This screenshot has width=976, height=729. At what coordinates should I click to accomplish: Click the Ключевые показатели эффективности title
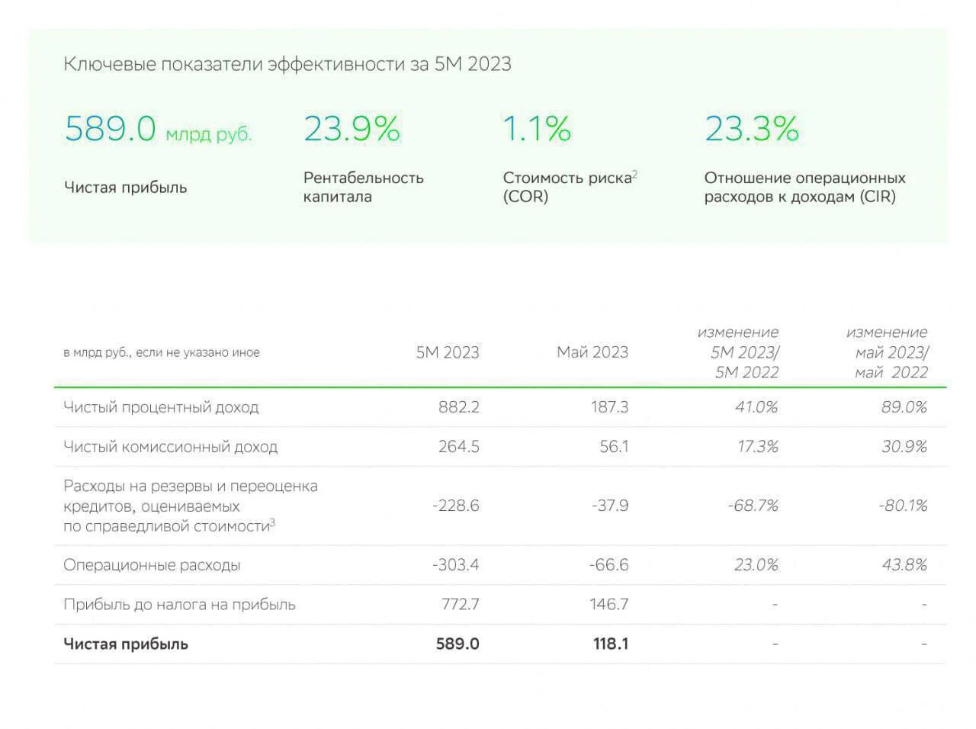(287, 64)
